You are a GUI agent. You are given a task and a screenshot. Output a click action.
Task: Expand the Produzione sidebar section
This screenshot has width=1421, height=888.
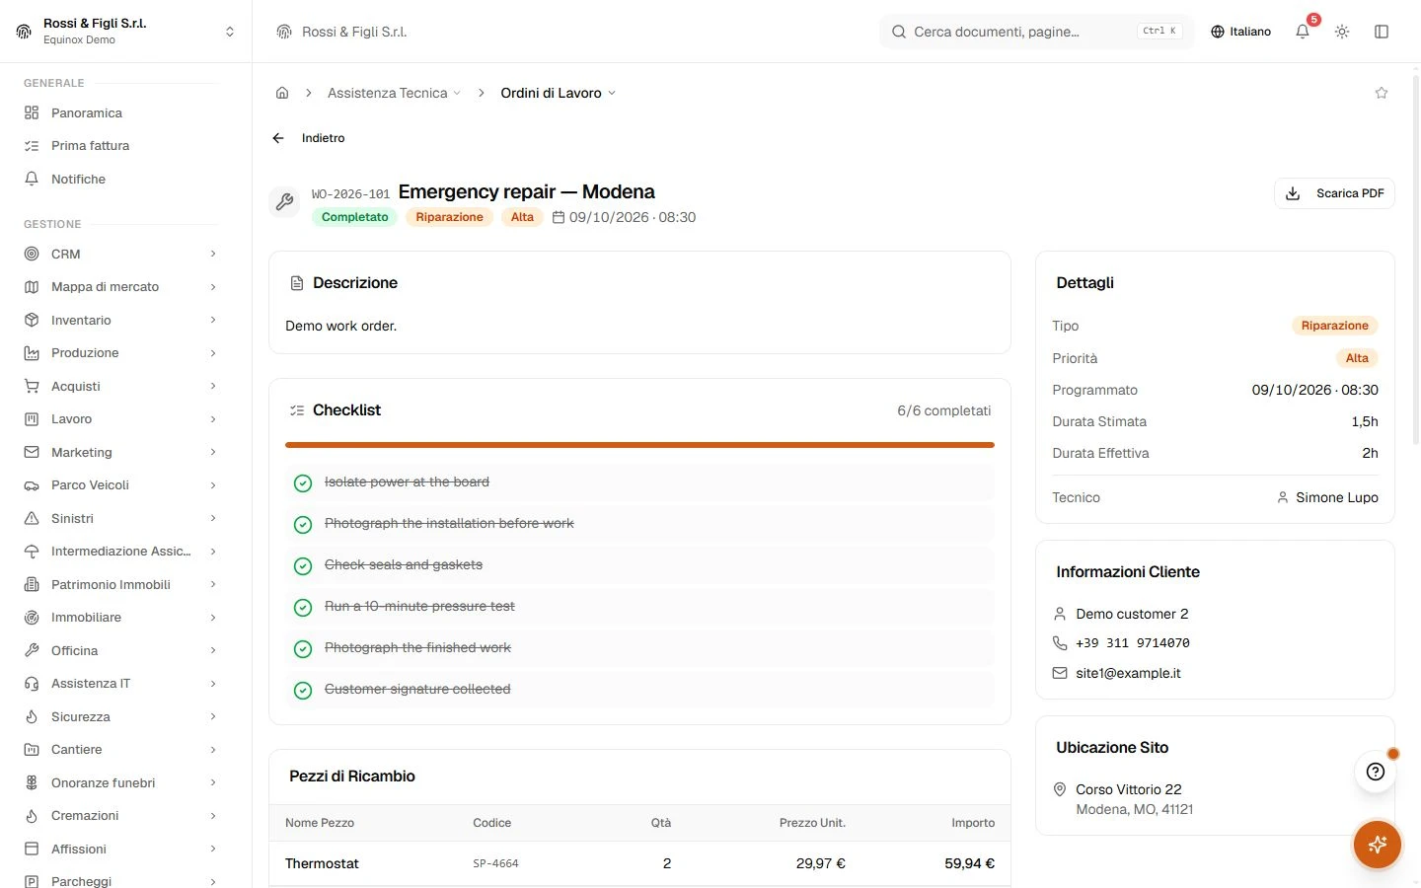120,353
